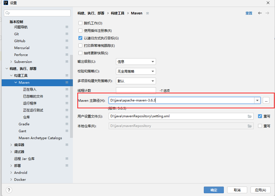The height and width of the screenshot is (196, 275).
Task: Enable the 始终更新快照(S) checkbox
Action: (80, 53)
